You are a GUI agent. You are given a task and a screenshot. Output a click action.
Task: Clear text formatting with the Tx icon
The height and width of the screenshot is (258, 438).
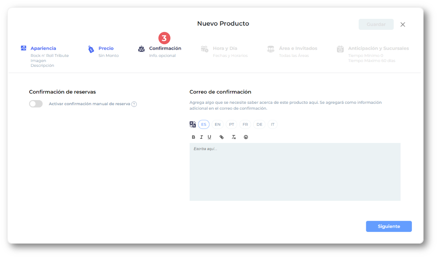click(234, 137)
